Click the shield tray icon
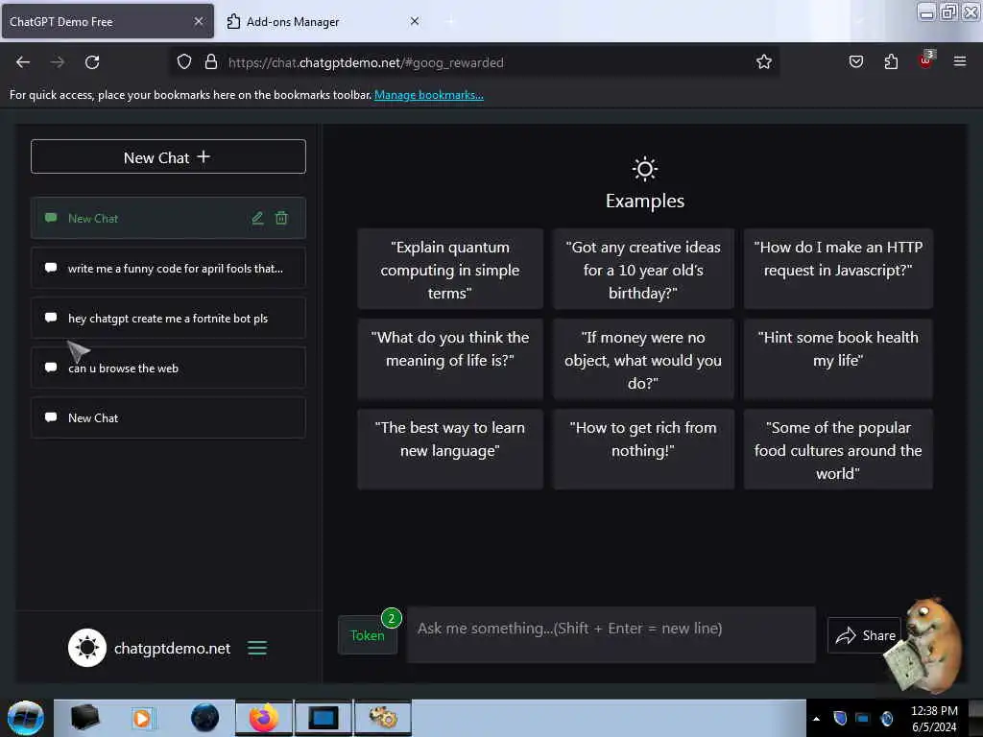Image resolution: width=983 pixels, height=737 pixels. tap(840, 718)
